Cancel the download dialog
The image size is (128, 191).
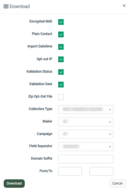(117, 183)
